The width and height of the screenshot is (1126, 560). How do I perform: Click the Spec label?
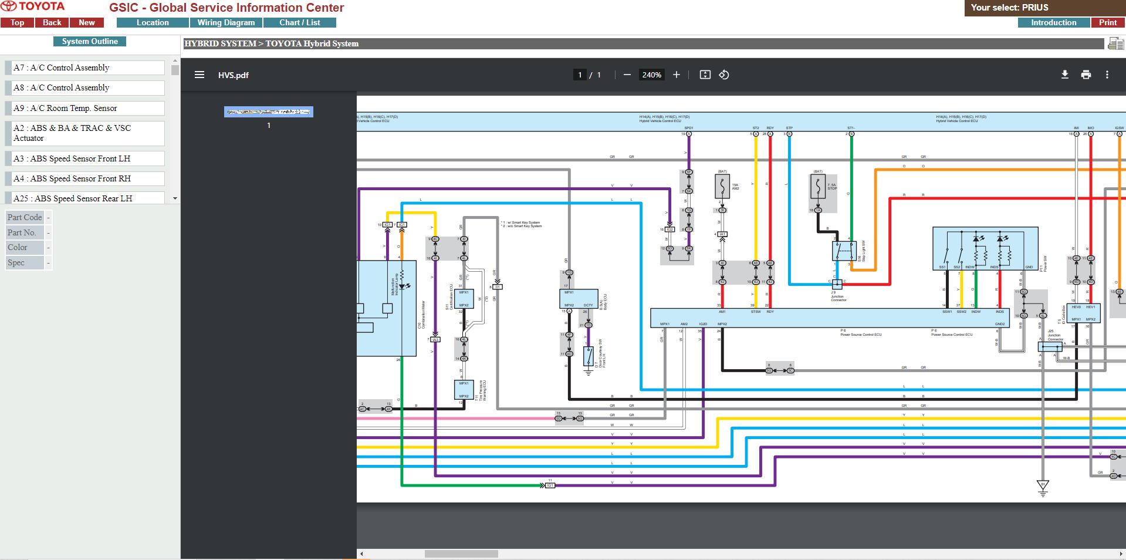click(x=25, y=262)
